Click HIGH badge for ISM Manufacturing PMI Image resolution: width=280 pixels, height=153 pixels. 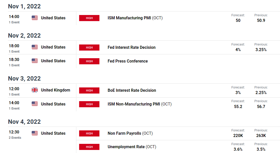point(89,18)
